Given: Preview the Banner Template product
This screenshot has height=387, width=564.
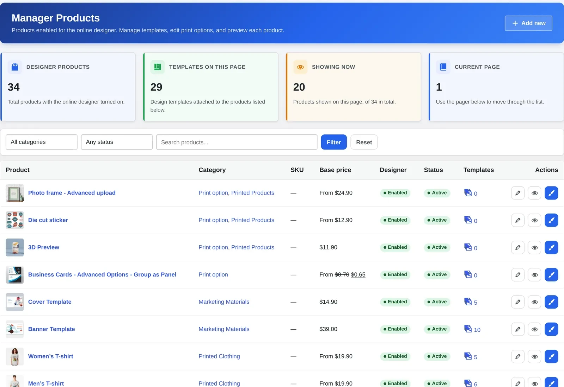Looking at the screenshot, I should [534, 329].
